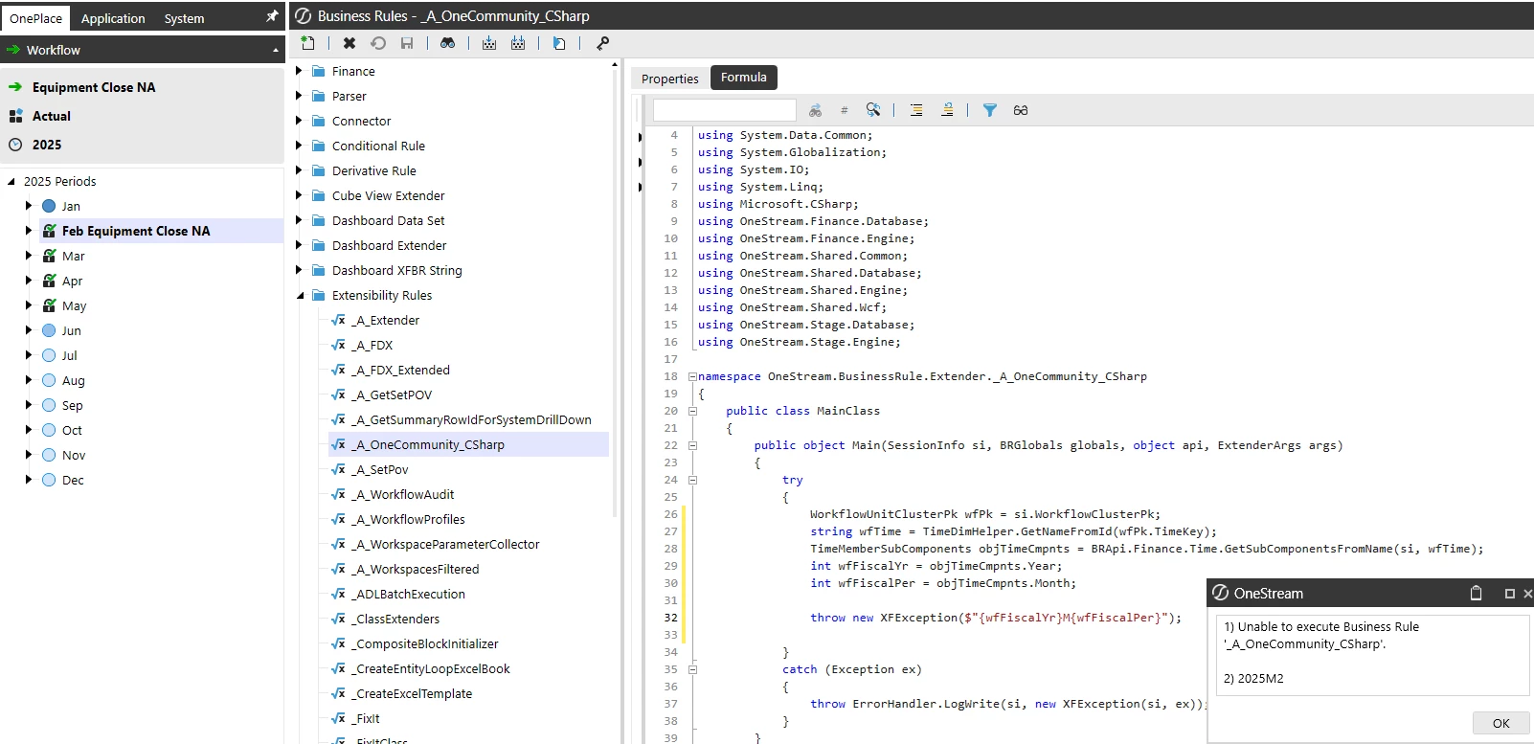This screenshot has height=744, width=1534.
Task: Select the _A_WorkflowAudit rule
Action: (x=402, y=494)
